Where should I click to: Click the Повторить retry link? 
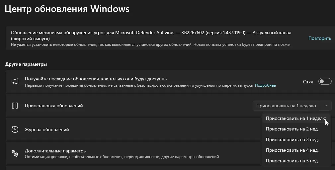pyautogui.click(x=319, y=38)
